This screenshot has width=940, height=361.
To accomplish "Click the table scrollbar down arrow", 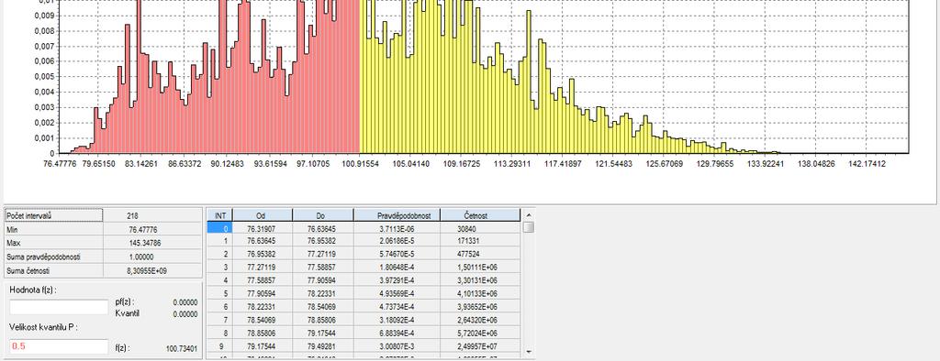I will [528, 353].
